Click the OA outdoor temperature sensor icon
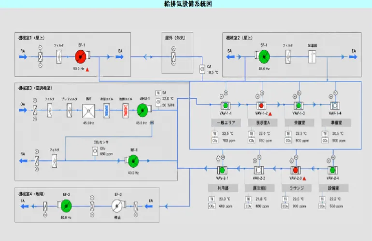 click(202, 69)
